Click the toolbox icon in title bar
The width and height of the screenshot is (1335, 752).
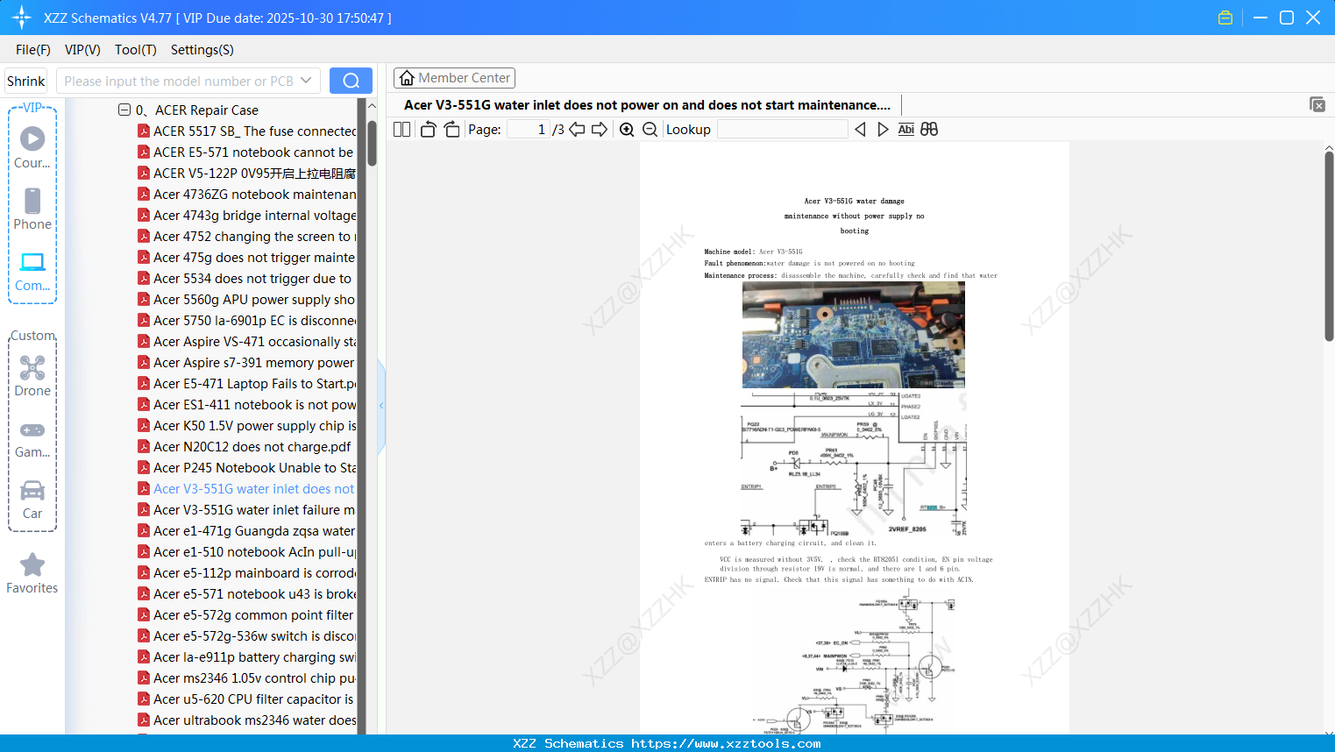pos(1225,18)
